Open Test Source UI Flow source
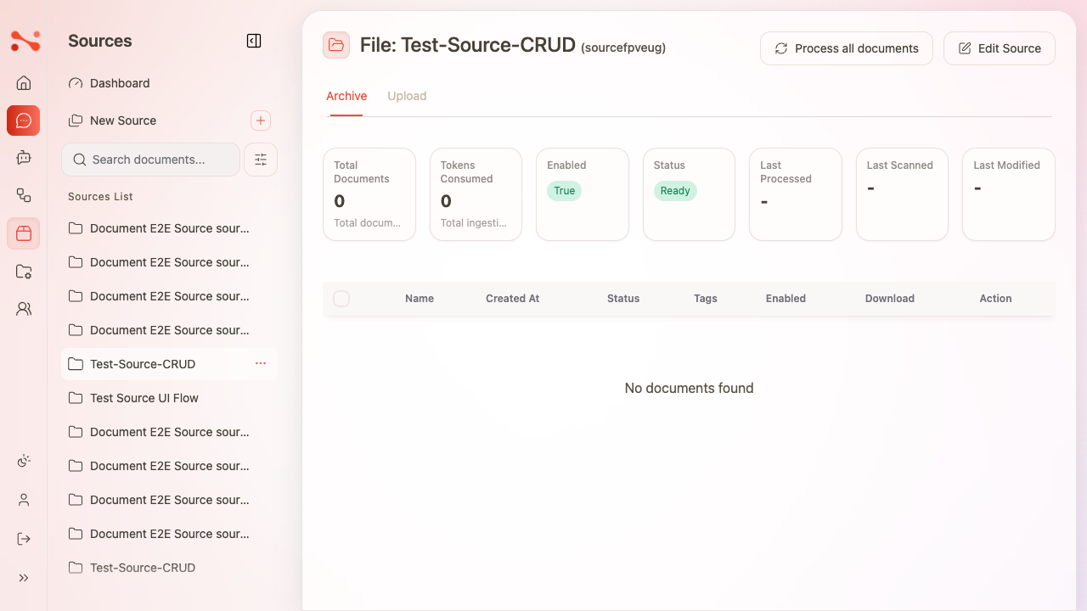 tap(169, 398)
